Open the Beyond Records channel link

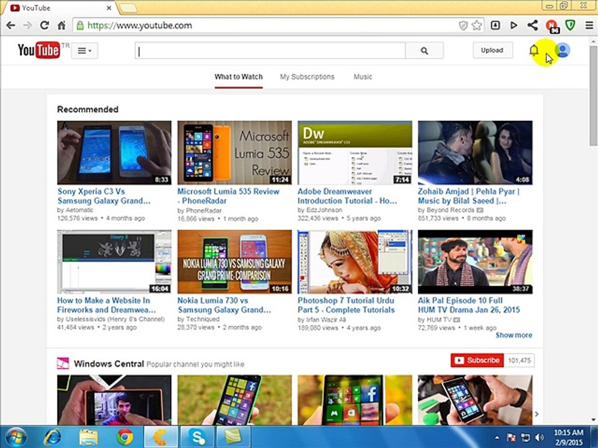(450, 210)
